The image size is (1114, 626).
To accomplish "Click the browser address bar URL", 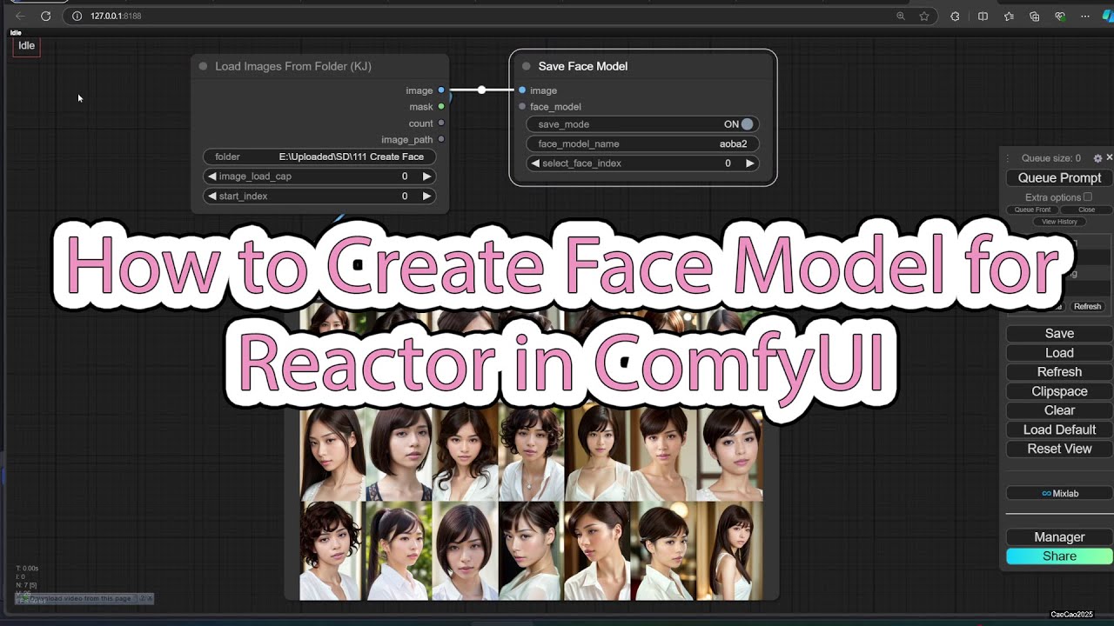I will pyautogui.click(x=116, y=16).
